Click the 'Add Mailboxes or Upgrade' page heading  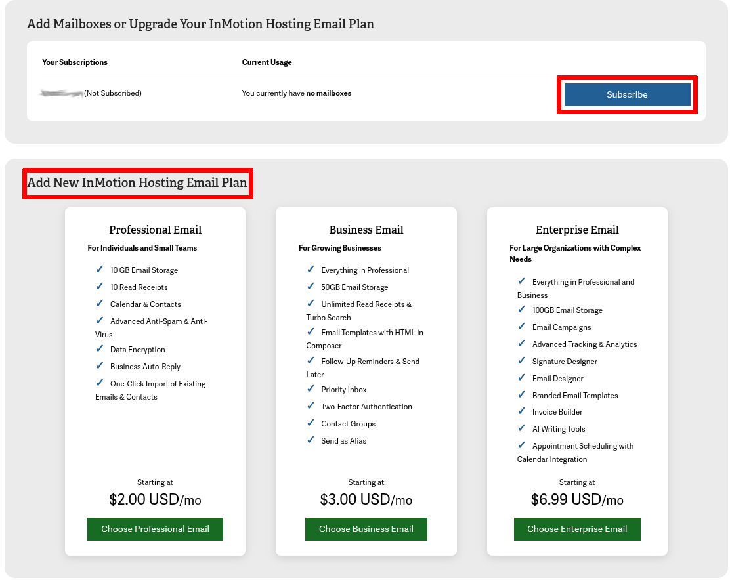(200, 24)
